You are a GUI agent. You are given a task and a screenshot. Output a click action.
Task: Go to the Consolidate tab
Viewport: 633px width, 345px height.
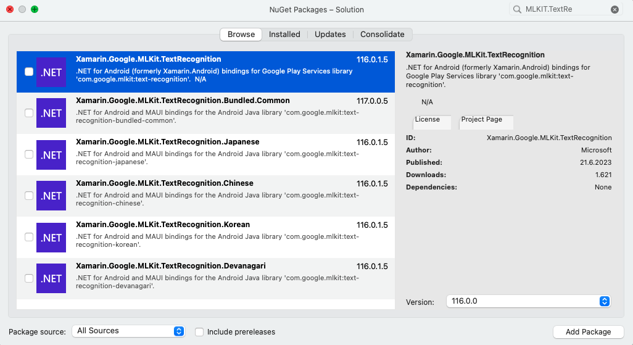tap(383, 35)
